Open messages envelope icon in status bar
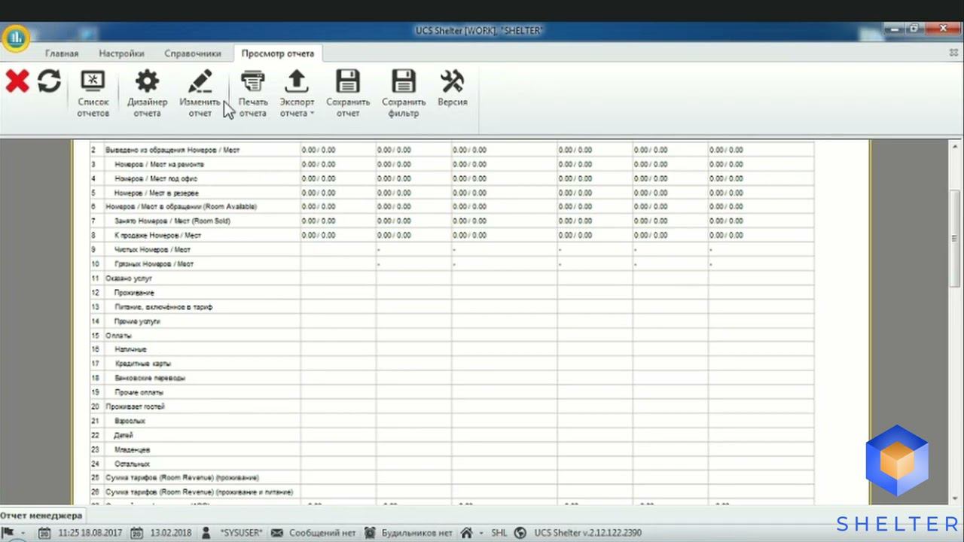This screenshot has height=542, width=964. [277, 533]
